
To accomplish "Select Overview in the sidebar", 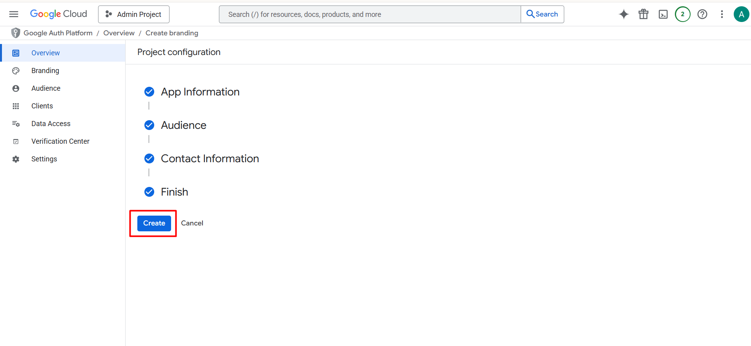I will [x=63, y=53].
